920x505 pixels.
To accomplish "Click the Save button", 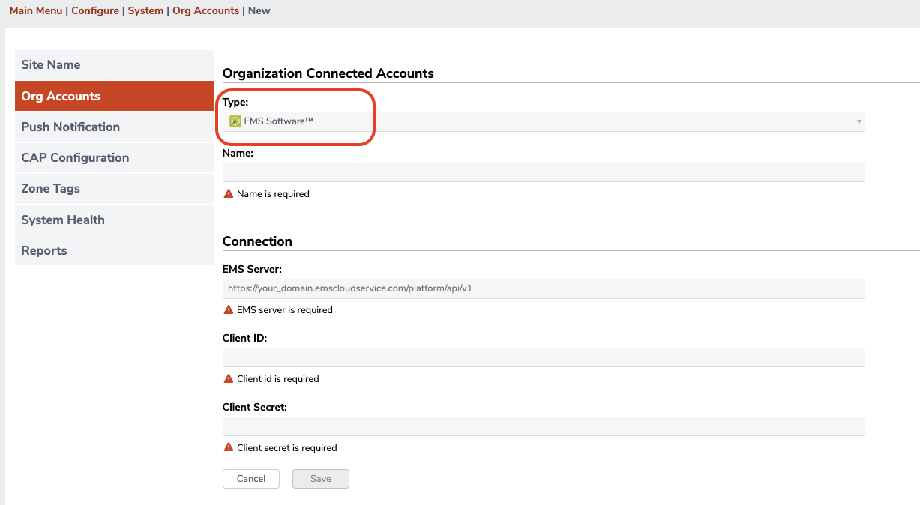I will [321, 479].
